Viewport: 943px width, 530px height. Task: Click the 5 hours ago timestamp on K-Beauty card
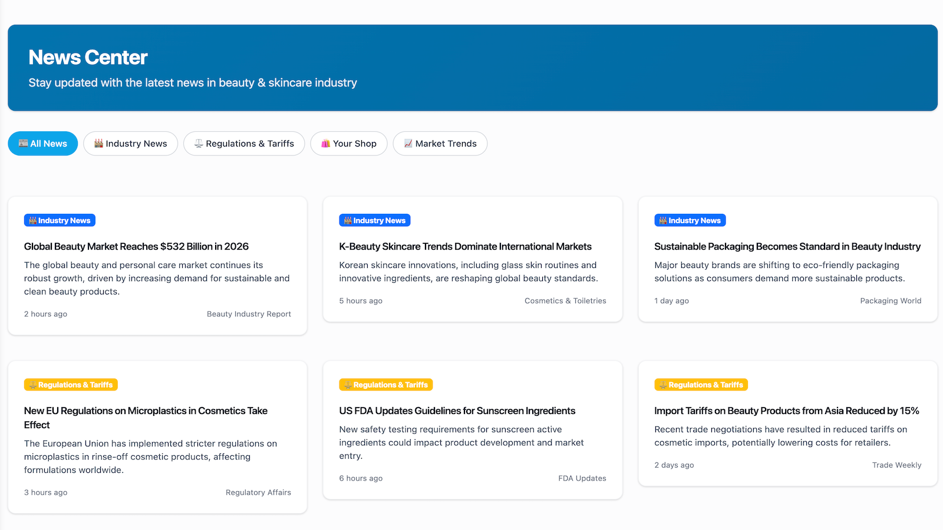coord(361,300)
